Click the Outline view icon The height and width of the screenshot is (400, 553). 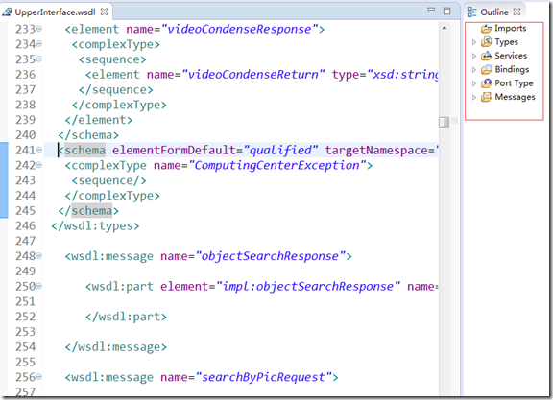coord(472,12)
